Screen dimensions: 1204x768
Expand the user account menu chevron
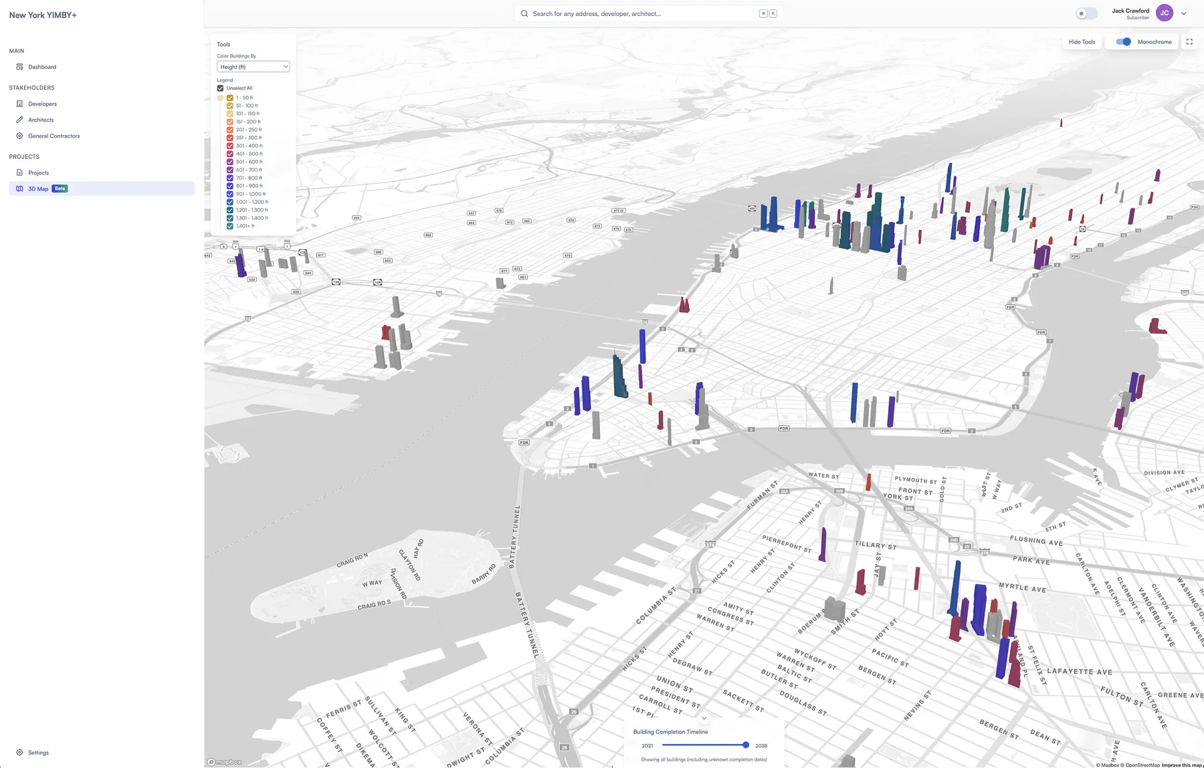tap(1184, 13)
